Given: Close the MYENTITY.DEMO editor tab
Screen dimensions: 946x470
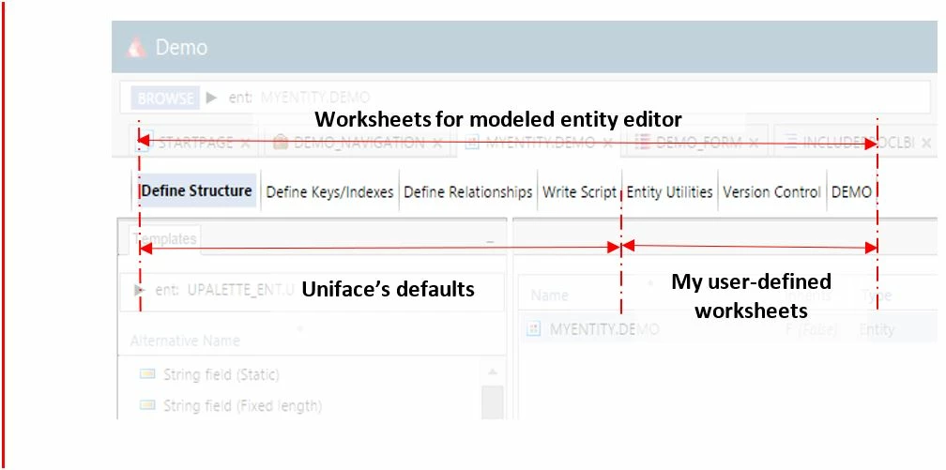Looking at the screenshot, I should tap(608, 144).
